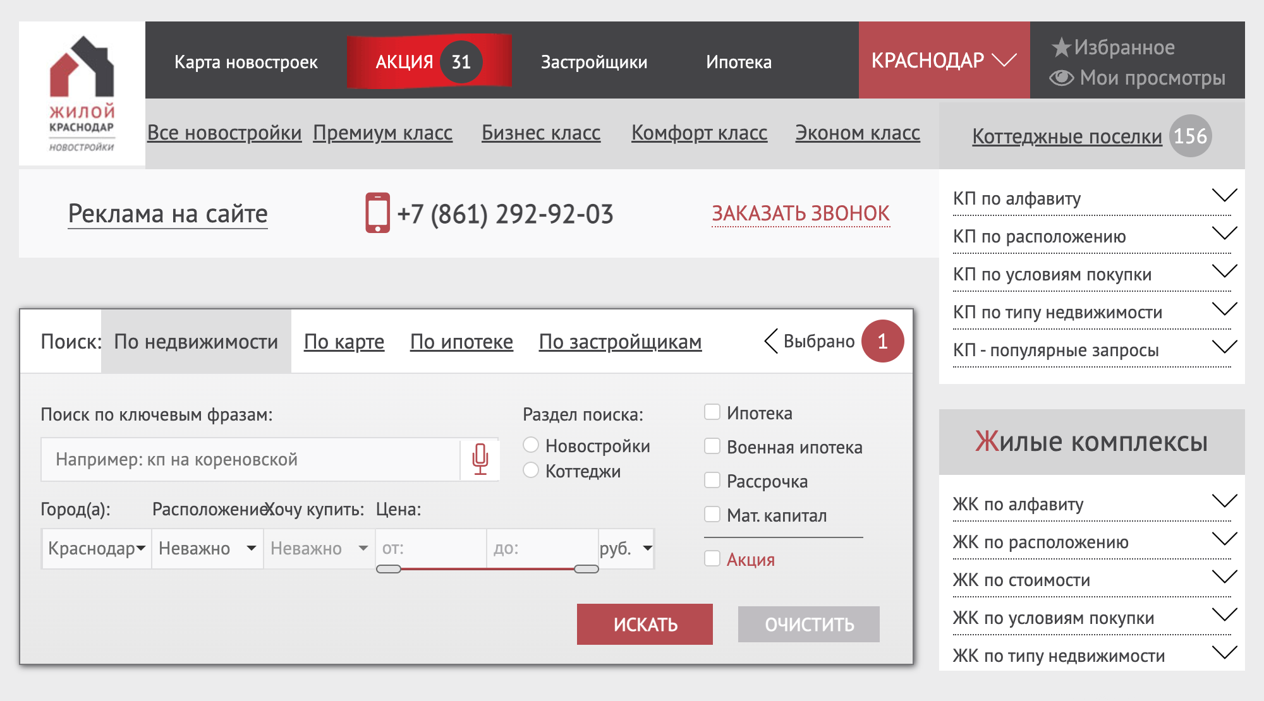This screenshot has height=701, width=1264.
Task: Click the ОЧИСТИТЬ button
Action: (x=809, y=624)
